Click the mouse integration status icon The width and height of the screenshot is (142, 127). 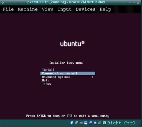click(x=99, y=123)
